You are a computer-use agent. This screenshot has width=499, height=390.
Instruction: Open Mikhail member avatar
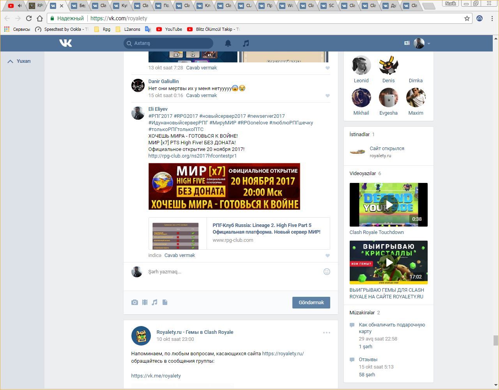pyautogui.click(x=361, y=97)
